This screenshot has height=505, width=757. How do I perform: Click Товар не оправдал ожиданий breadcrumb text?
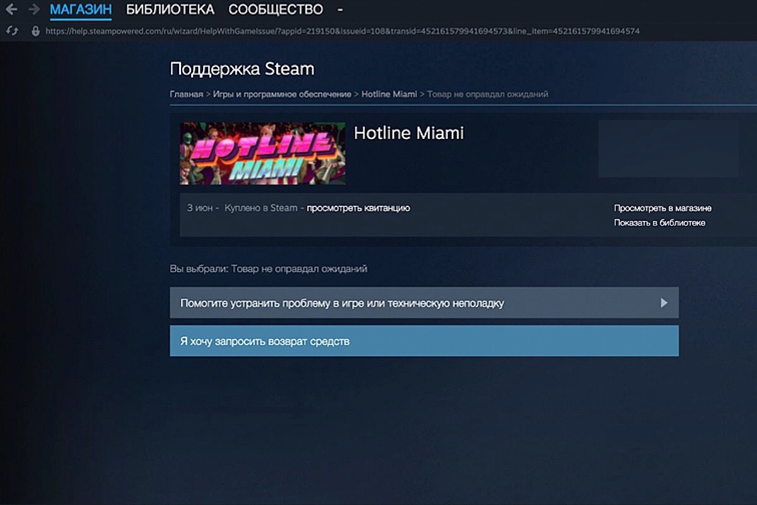point(488,94)
